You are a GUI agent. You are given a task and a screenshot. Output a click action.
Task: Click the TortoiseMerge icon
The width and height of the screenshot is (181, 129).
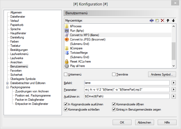67,53
